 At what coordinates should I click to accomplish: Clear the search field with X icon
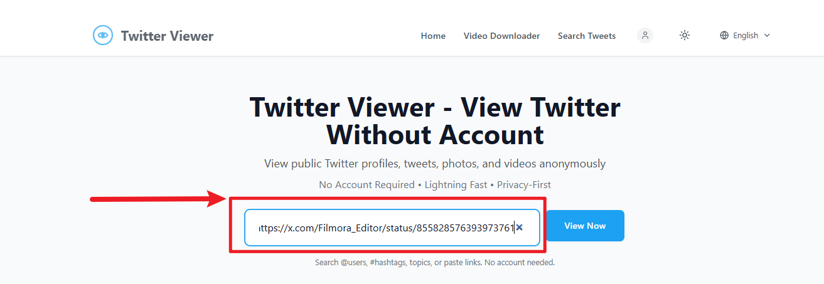point(519,228)
